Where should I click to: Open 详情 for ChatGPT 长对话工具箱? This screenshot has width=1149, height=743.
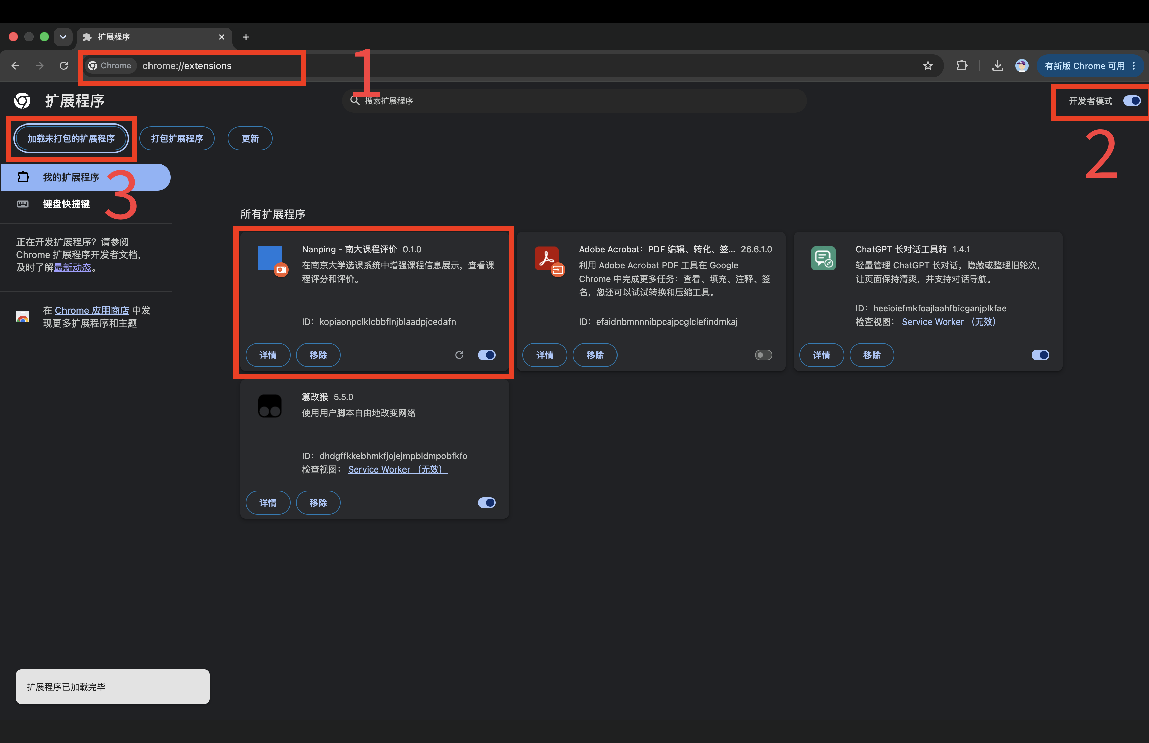(x=821, y=355)
